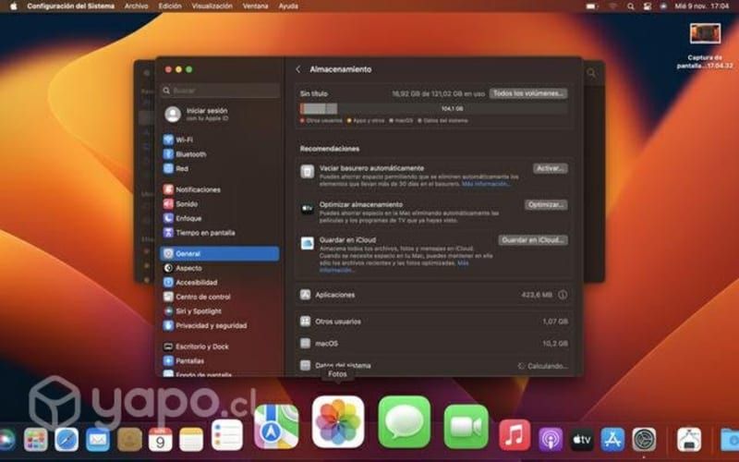
Task: Open Configuración del Sistema menu
Action: [71, 6]
